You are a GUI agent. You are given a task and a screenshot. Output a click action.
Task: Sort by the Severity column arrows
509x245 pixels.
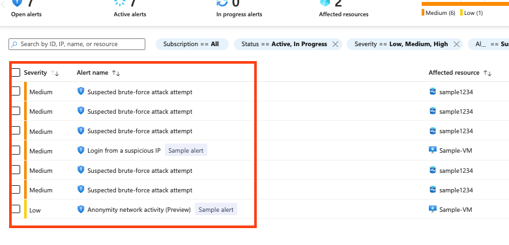[x=55, y=73]
